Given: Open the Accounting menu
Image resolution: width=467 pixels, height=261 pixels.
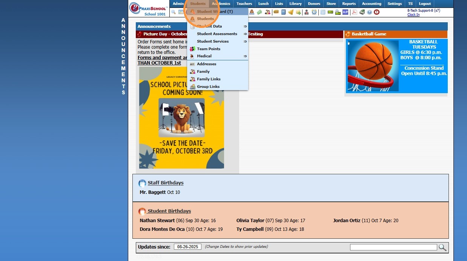Looking at the screenshot, I should [x=372, y=4].
